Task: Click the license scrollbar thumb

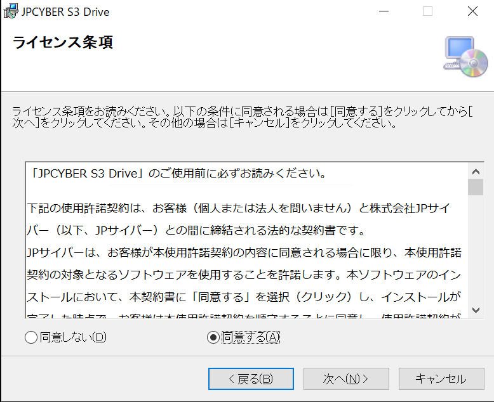Action: click(x=476, y=187)
